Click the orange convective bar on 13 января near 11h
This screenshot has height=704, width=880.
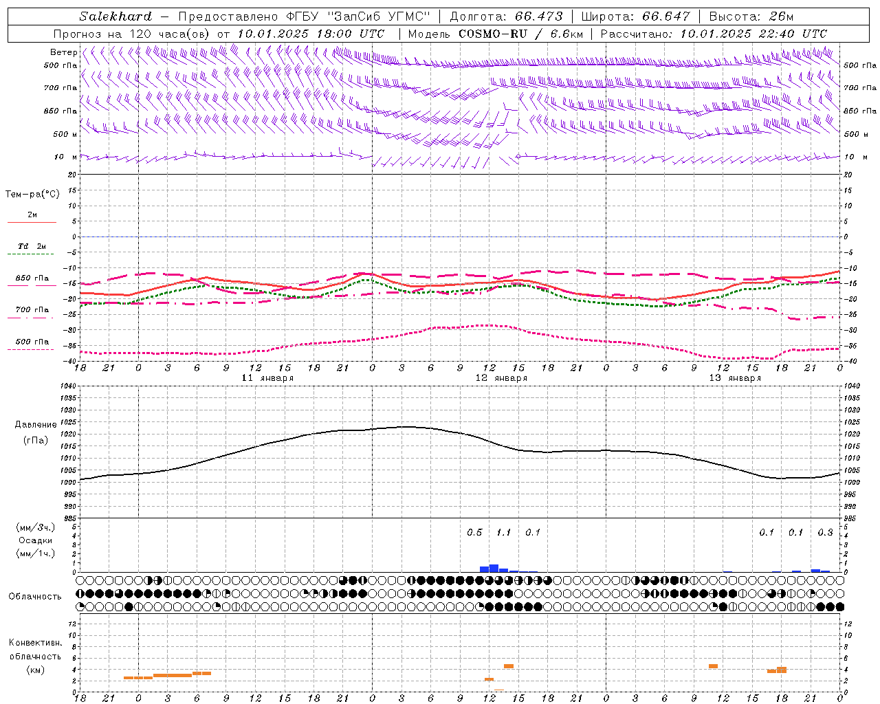coord(713,666)
